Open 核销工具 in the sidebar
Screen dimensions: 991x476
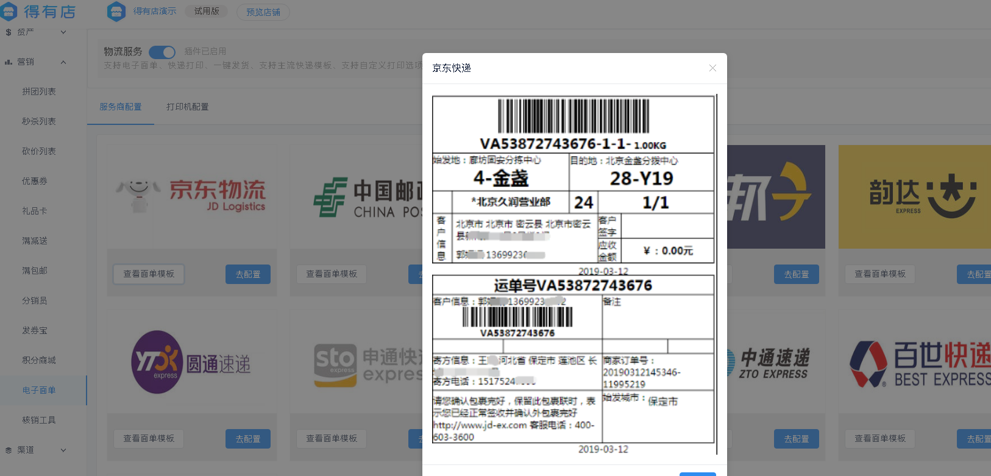[39, 420]
